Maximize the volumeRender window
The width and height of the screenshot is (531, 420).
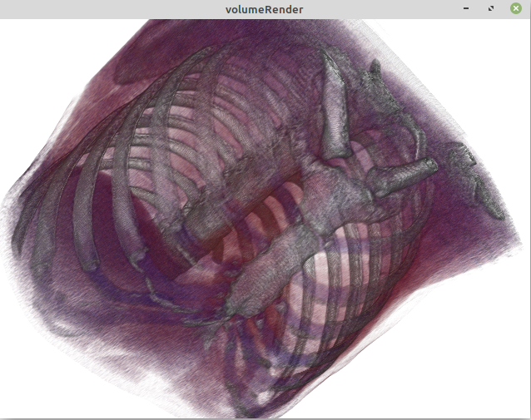(491, 8)
